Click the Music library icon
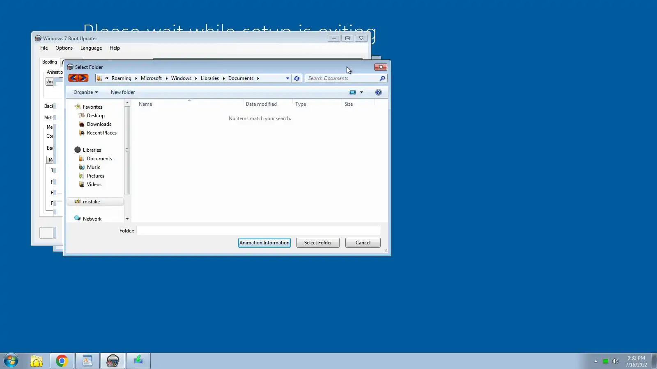 [x=82, y=167]
